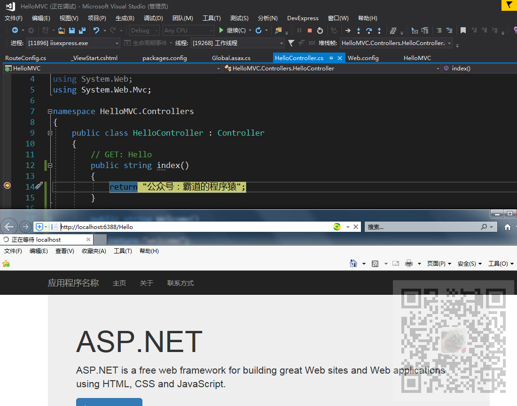Screen dimensions: 517x406
Task: Step Into the next statement
Action: (x=359, y=30)
